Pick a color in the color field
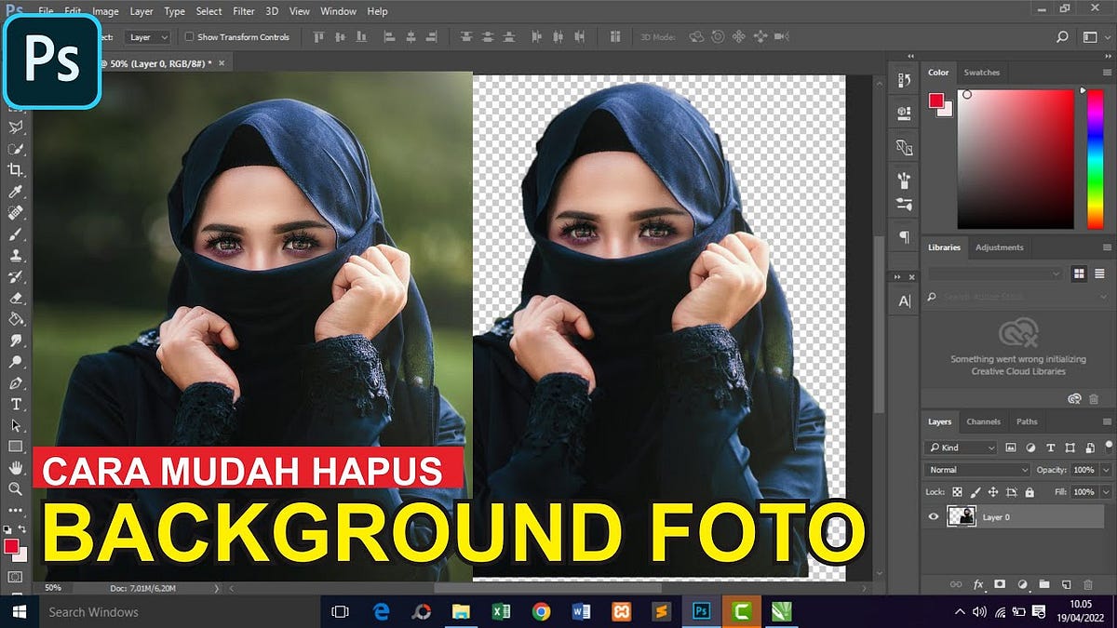The image size is (1117, 628). coord(1016,159)
